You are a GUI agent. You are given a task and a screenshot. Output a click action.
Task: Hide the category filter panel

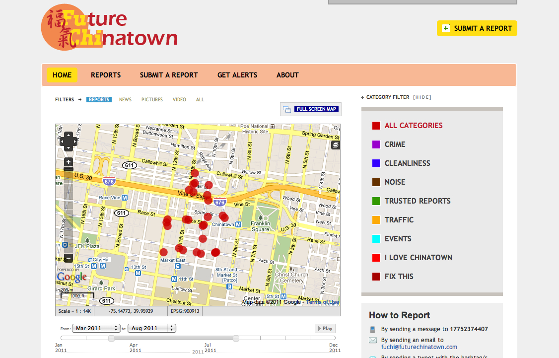point(422,97)
